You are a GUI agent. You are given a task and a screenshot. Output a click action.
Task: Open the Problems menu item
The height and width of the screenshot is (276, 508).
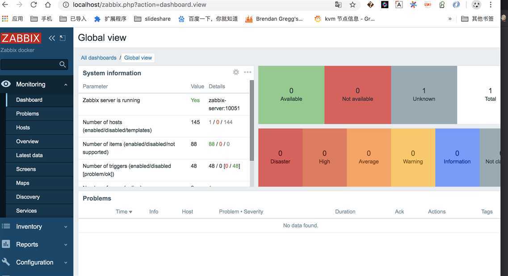point(39,114)
